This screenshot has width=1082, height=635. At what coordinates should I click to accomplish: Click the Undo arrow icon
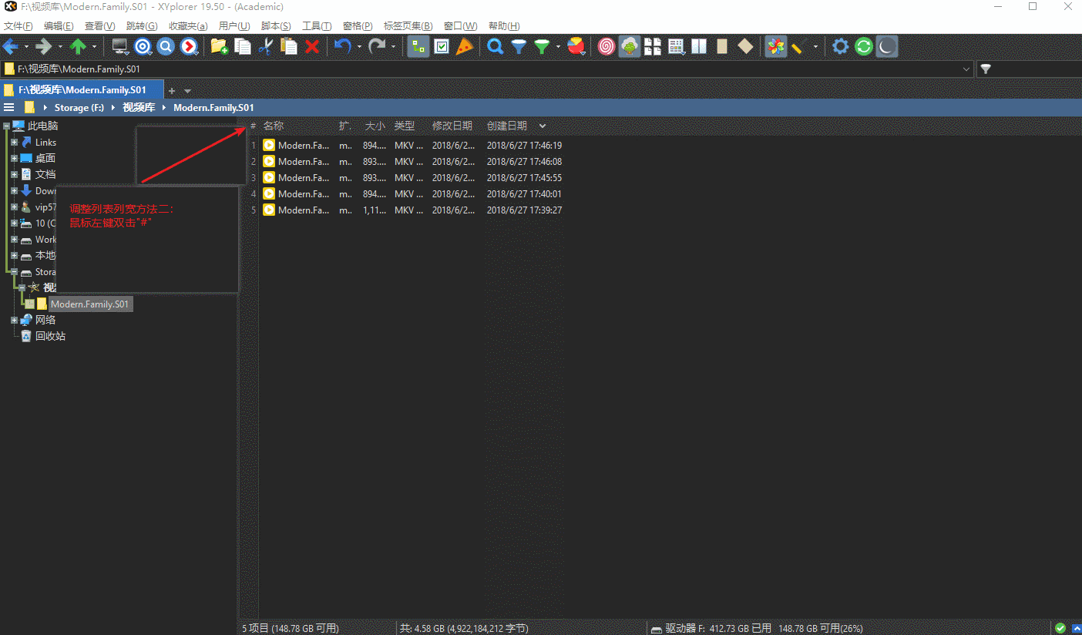[344, 46]
